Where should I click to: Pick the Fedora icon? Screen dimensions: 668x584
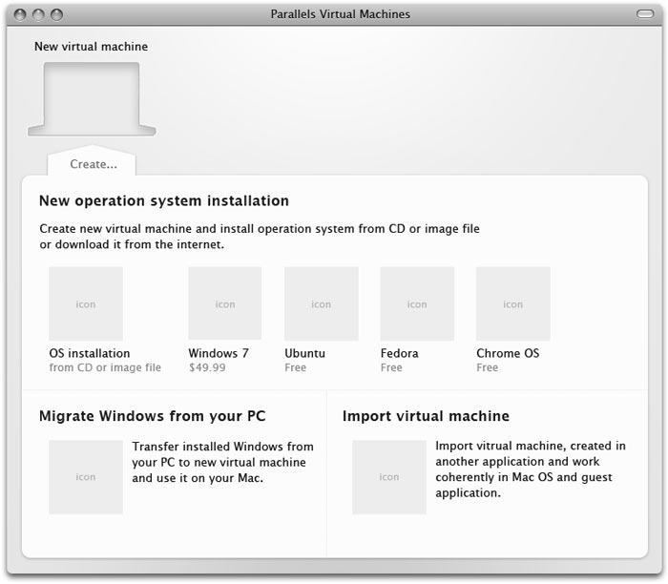[417, 303]
